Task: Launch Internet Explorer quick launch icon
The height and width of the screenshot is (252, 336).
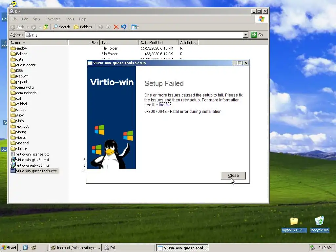Action: (26, 248)
